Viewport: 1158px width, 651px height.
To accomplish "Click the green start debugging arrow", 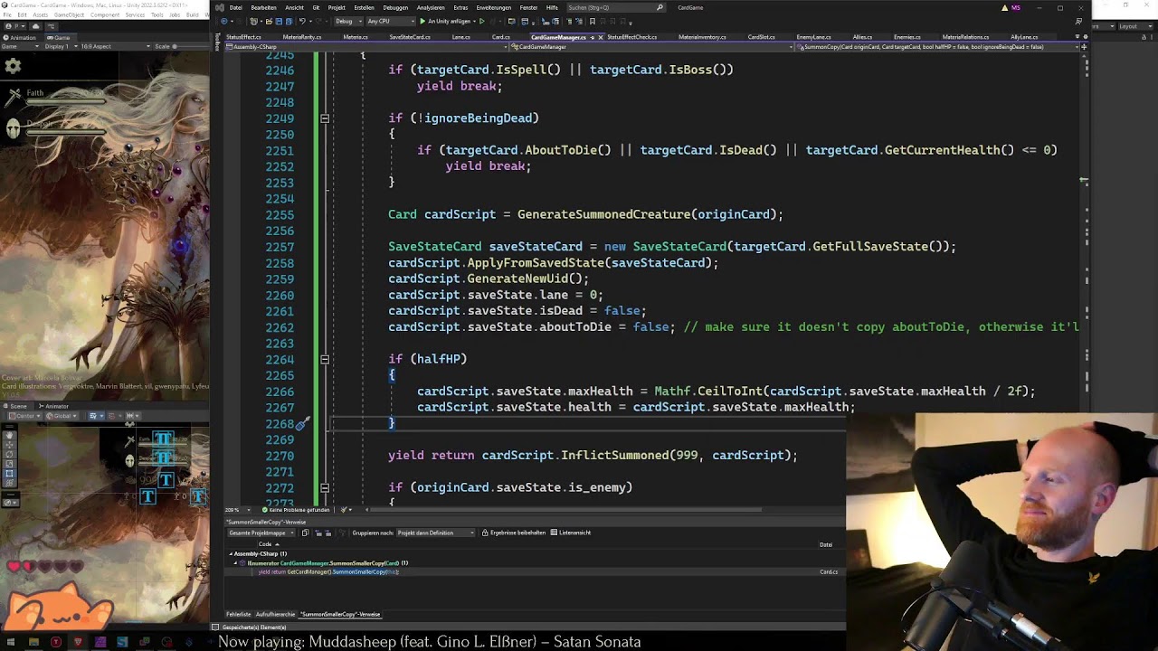I will (x=422, y=22).
